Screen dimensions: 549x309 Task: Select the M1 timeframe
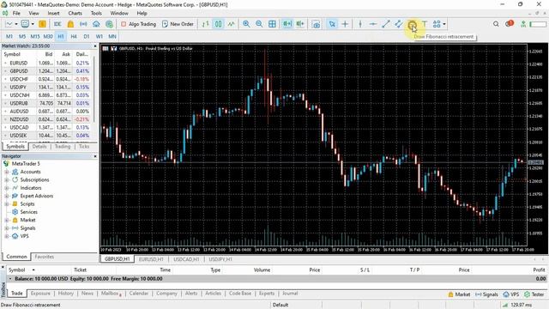pos(9,36)
